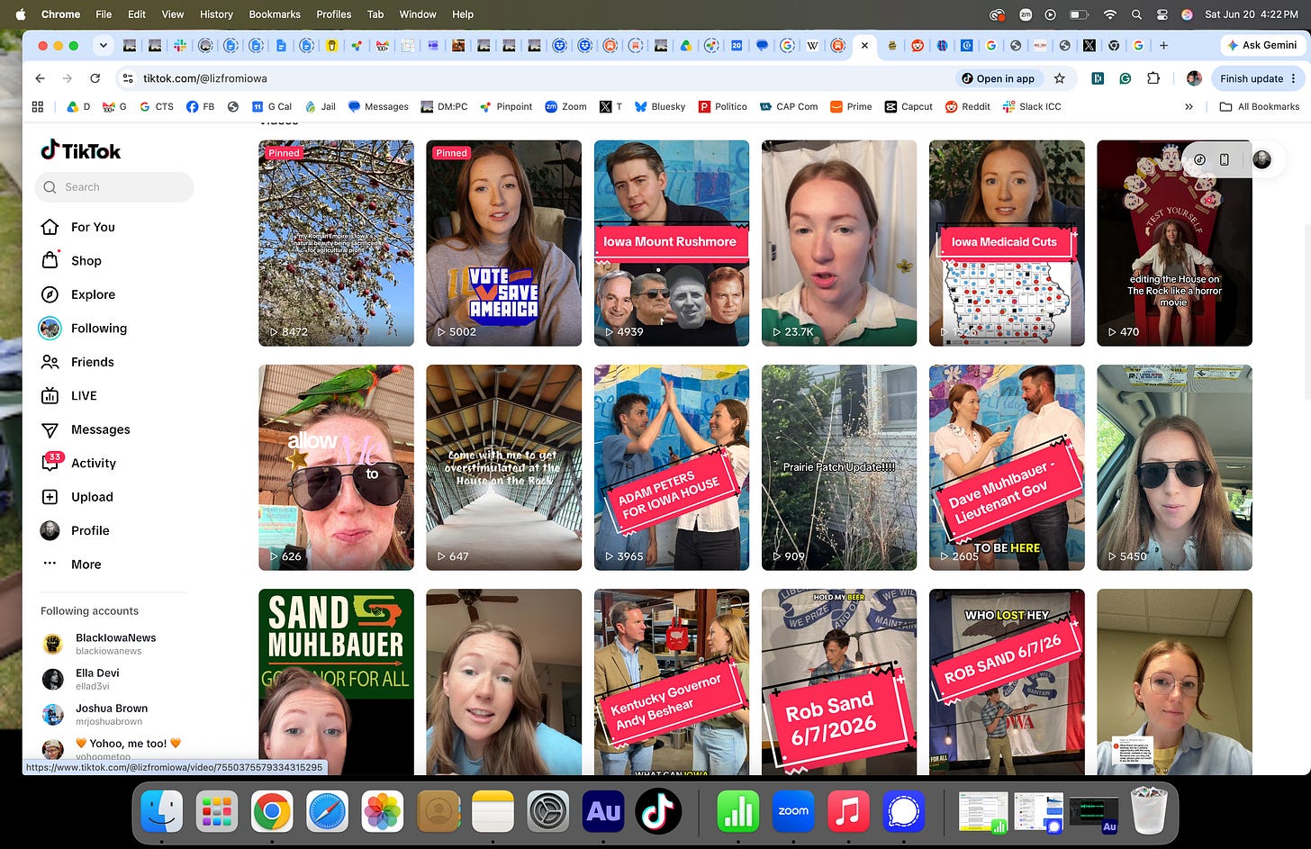
Task: Play the Prairie Patch Update video
Action: [839, 467]
